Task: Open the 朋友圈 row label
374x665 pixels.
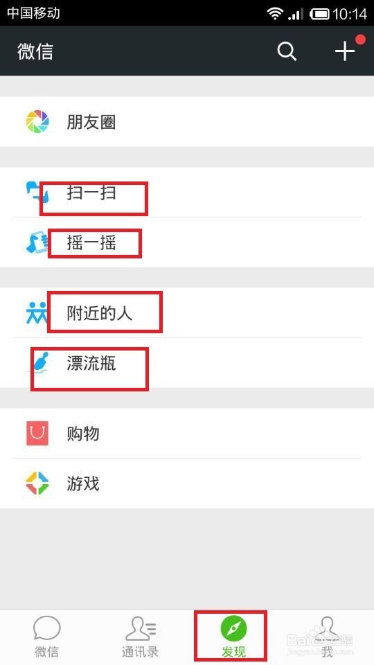Action: click(x=91, y=122)
